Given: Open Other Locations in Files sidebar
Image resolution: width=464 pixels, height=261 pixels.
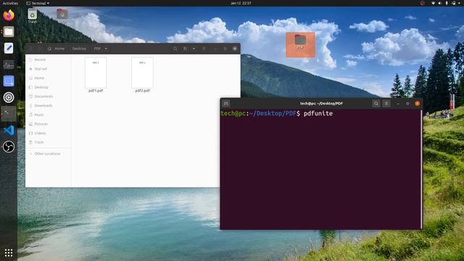Looking at the screenshot, I should [49, 154].
